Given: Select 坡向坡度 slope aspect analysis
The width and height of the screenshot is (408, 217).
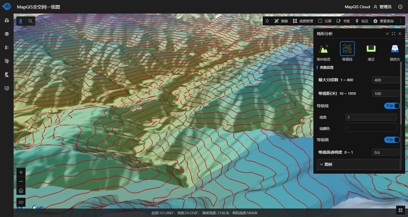Looking at the screenshot, I should click(324, 52).
